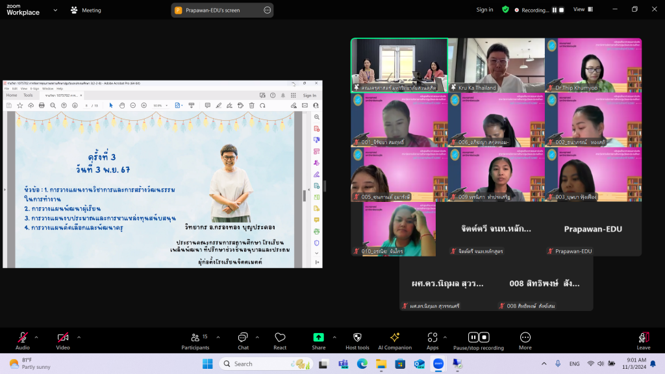
Task: Select the Kru Ka Thailand video tile
Action: (496, 66)
